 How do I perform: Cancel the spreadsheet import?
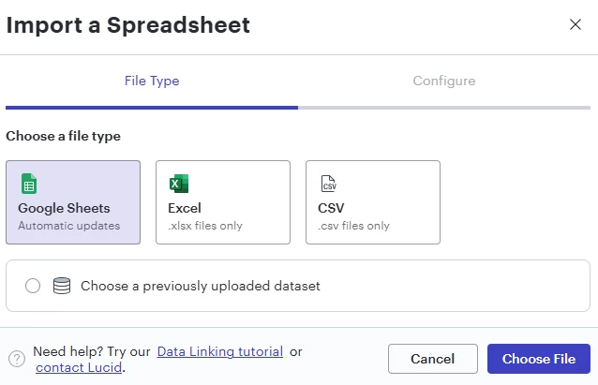tap(433, 359)
